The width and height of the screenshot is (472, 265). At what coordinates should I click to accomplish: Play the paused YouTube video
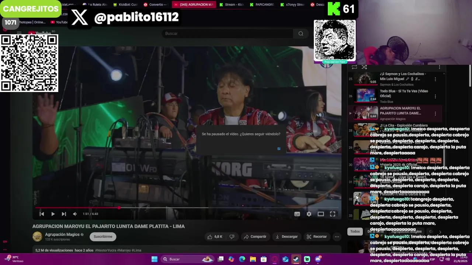(x=53, y=214)
